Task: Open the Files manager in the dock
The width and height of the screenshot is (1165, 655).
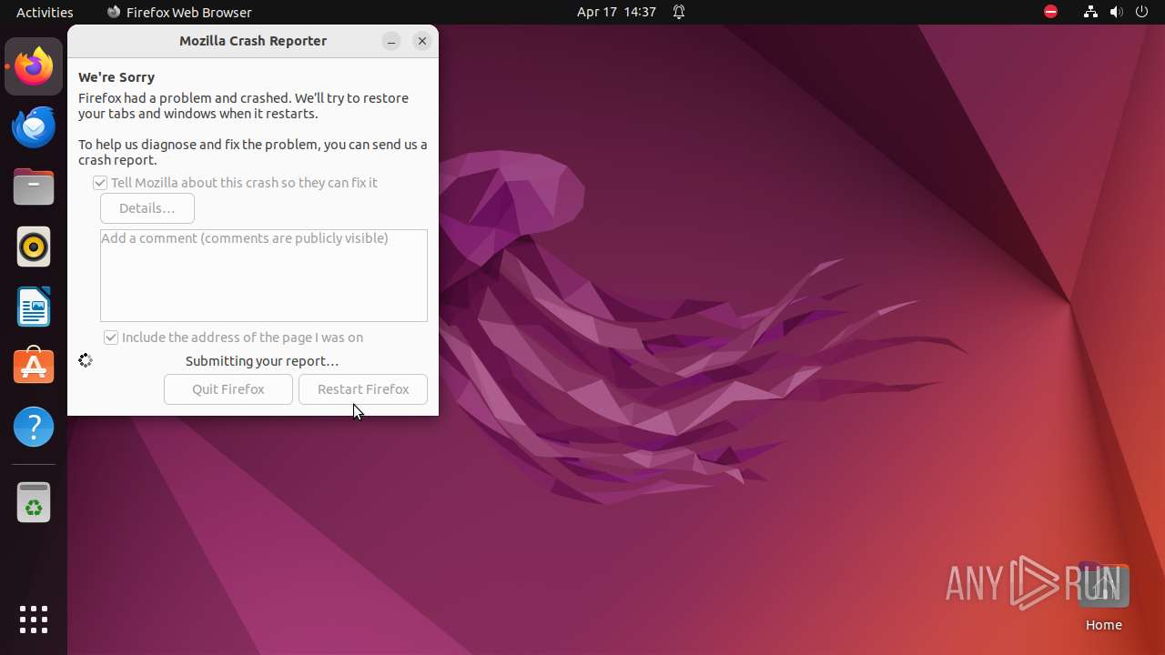Action: tap(34, 186)
